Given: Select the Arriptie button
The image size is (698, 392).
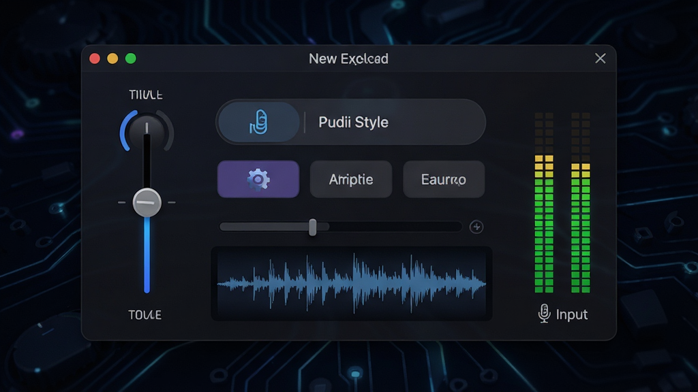Looking at the screenshot, I should coord(351,179).
